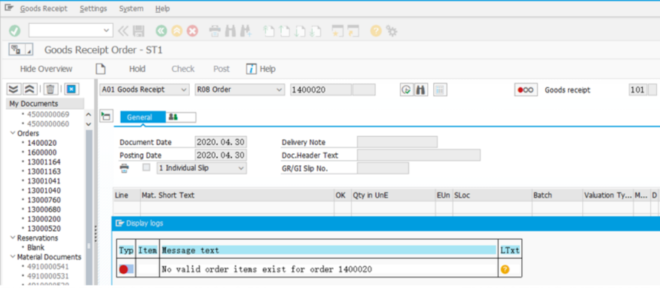Open the System menu
The width and height of the screenshot is (660, 288).
tap(131, 8)
